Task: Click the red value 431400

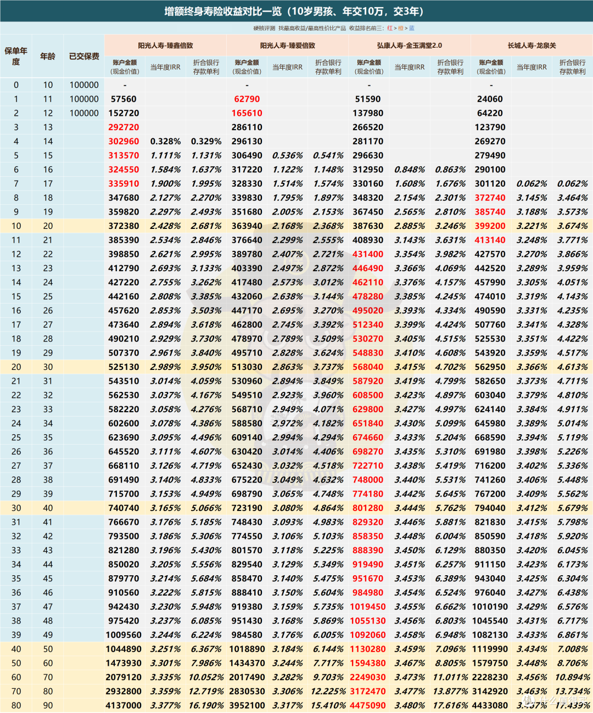Action: tap(368, 254)
